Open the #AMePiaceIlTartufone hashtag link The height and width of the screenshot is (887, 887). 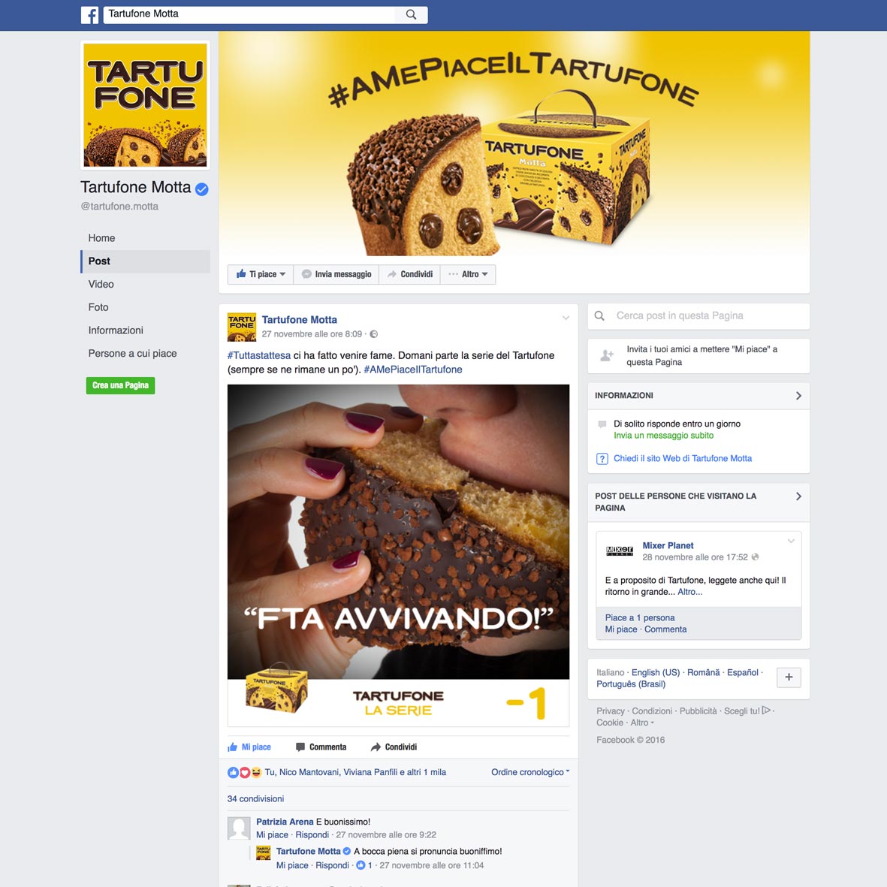[413, 370]
